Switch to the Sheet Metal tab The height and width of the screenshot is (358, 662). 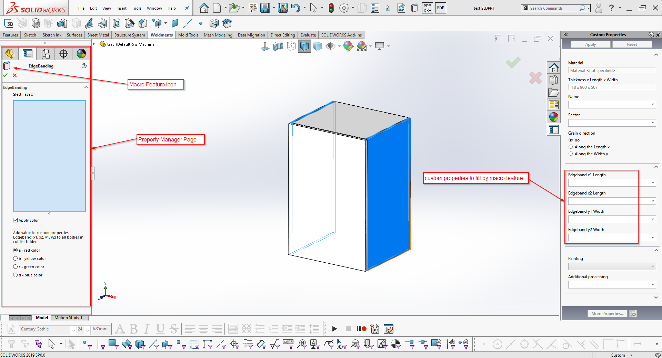tap(98, 35)
